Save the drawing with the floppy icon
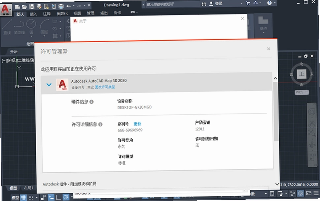 (x=32, y=7)
